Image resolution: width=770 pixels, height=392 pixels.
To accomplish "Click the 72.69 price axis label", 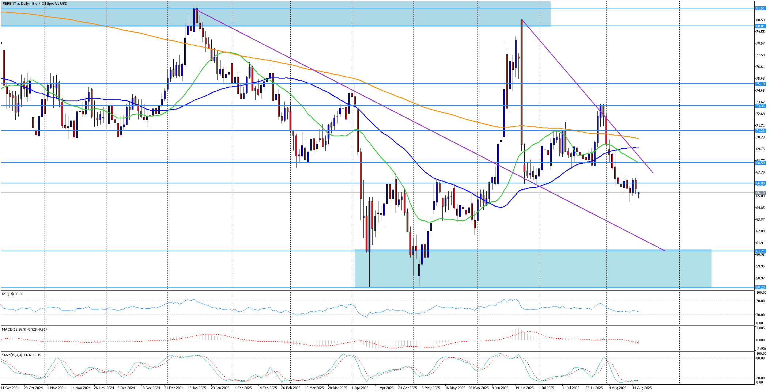I will [760, 114].
